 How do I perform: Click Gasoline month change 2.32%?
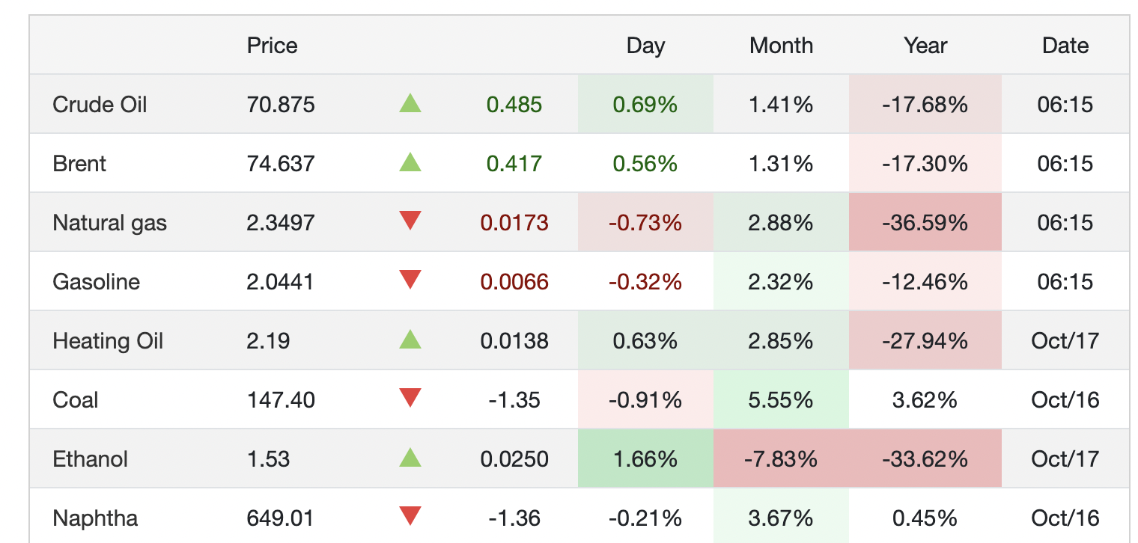(781, 281)
